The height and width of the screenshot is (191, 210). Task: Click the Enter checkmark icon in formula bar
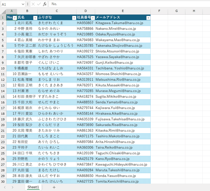[39, 4]
